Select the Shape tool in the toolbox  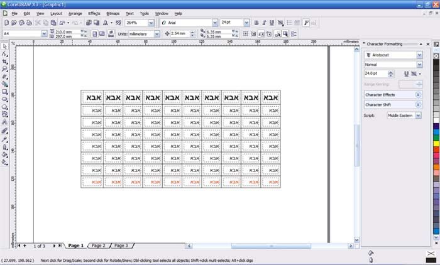(x=4, y=54)
